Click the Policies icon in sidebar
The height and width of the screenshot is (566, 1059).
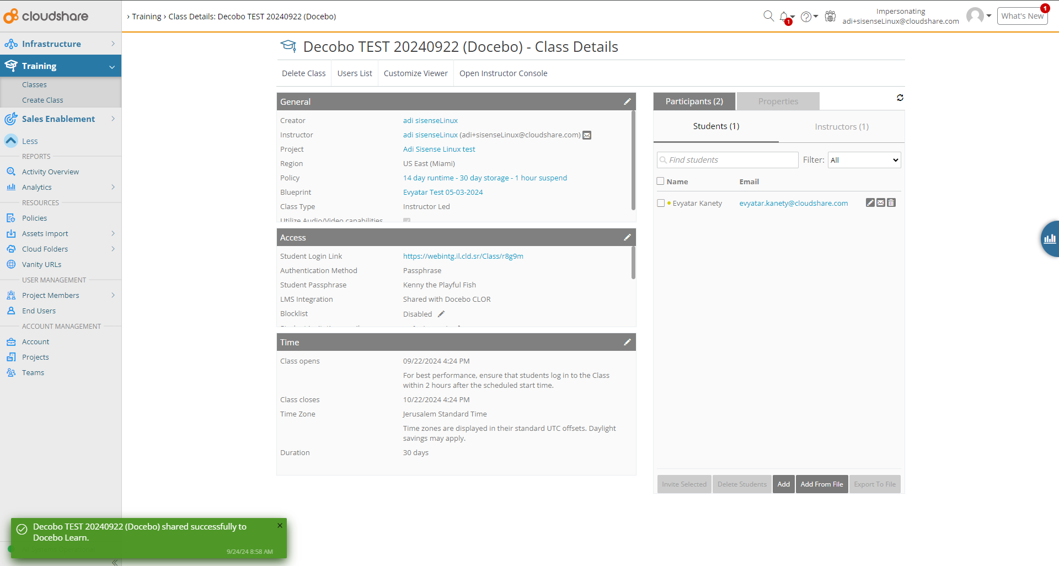[x=11, y=218]
